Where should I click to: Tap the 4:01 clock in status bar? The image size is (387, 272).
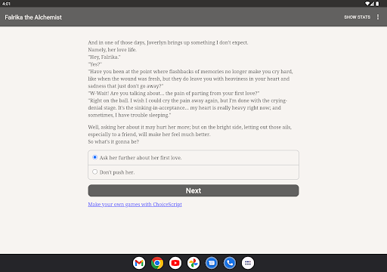tap(6, 4)
